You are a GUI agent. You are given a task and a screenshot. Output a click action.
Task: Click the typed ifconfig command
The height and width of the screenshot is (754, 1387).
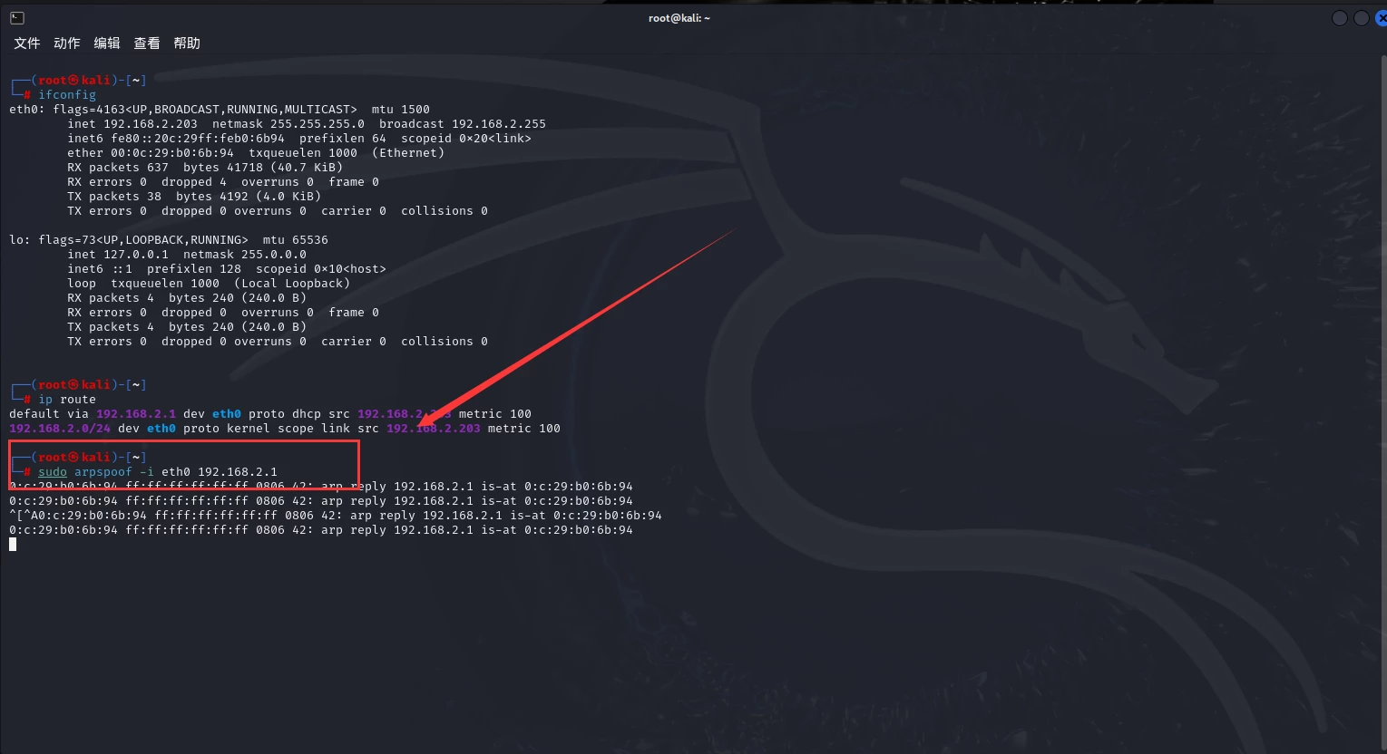pos(67,95)
